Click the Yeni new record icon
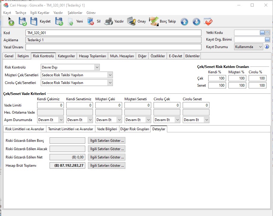The image size is (273, 216). pyautogui.click(x=70, y=21)
